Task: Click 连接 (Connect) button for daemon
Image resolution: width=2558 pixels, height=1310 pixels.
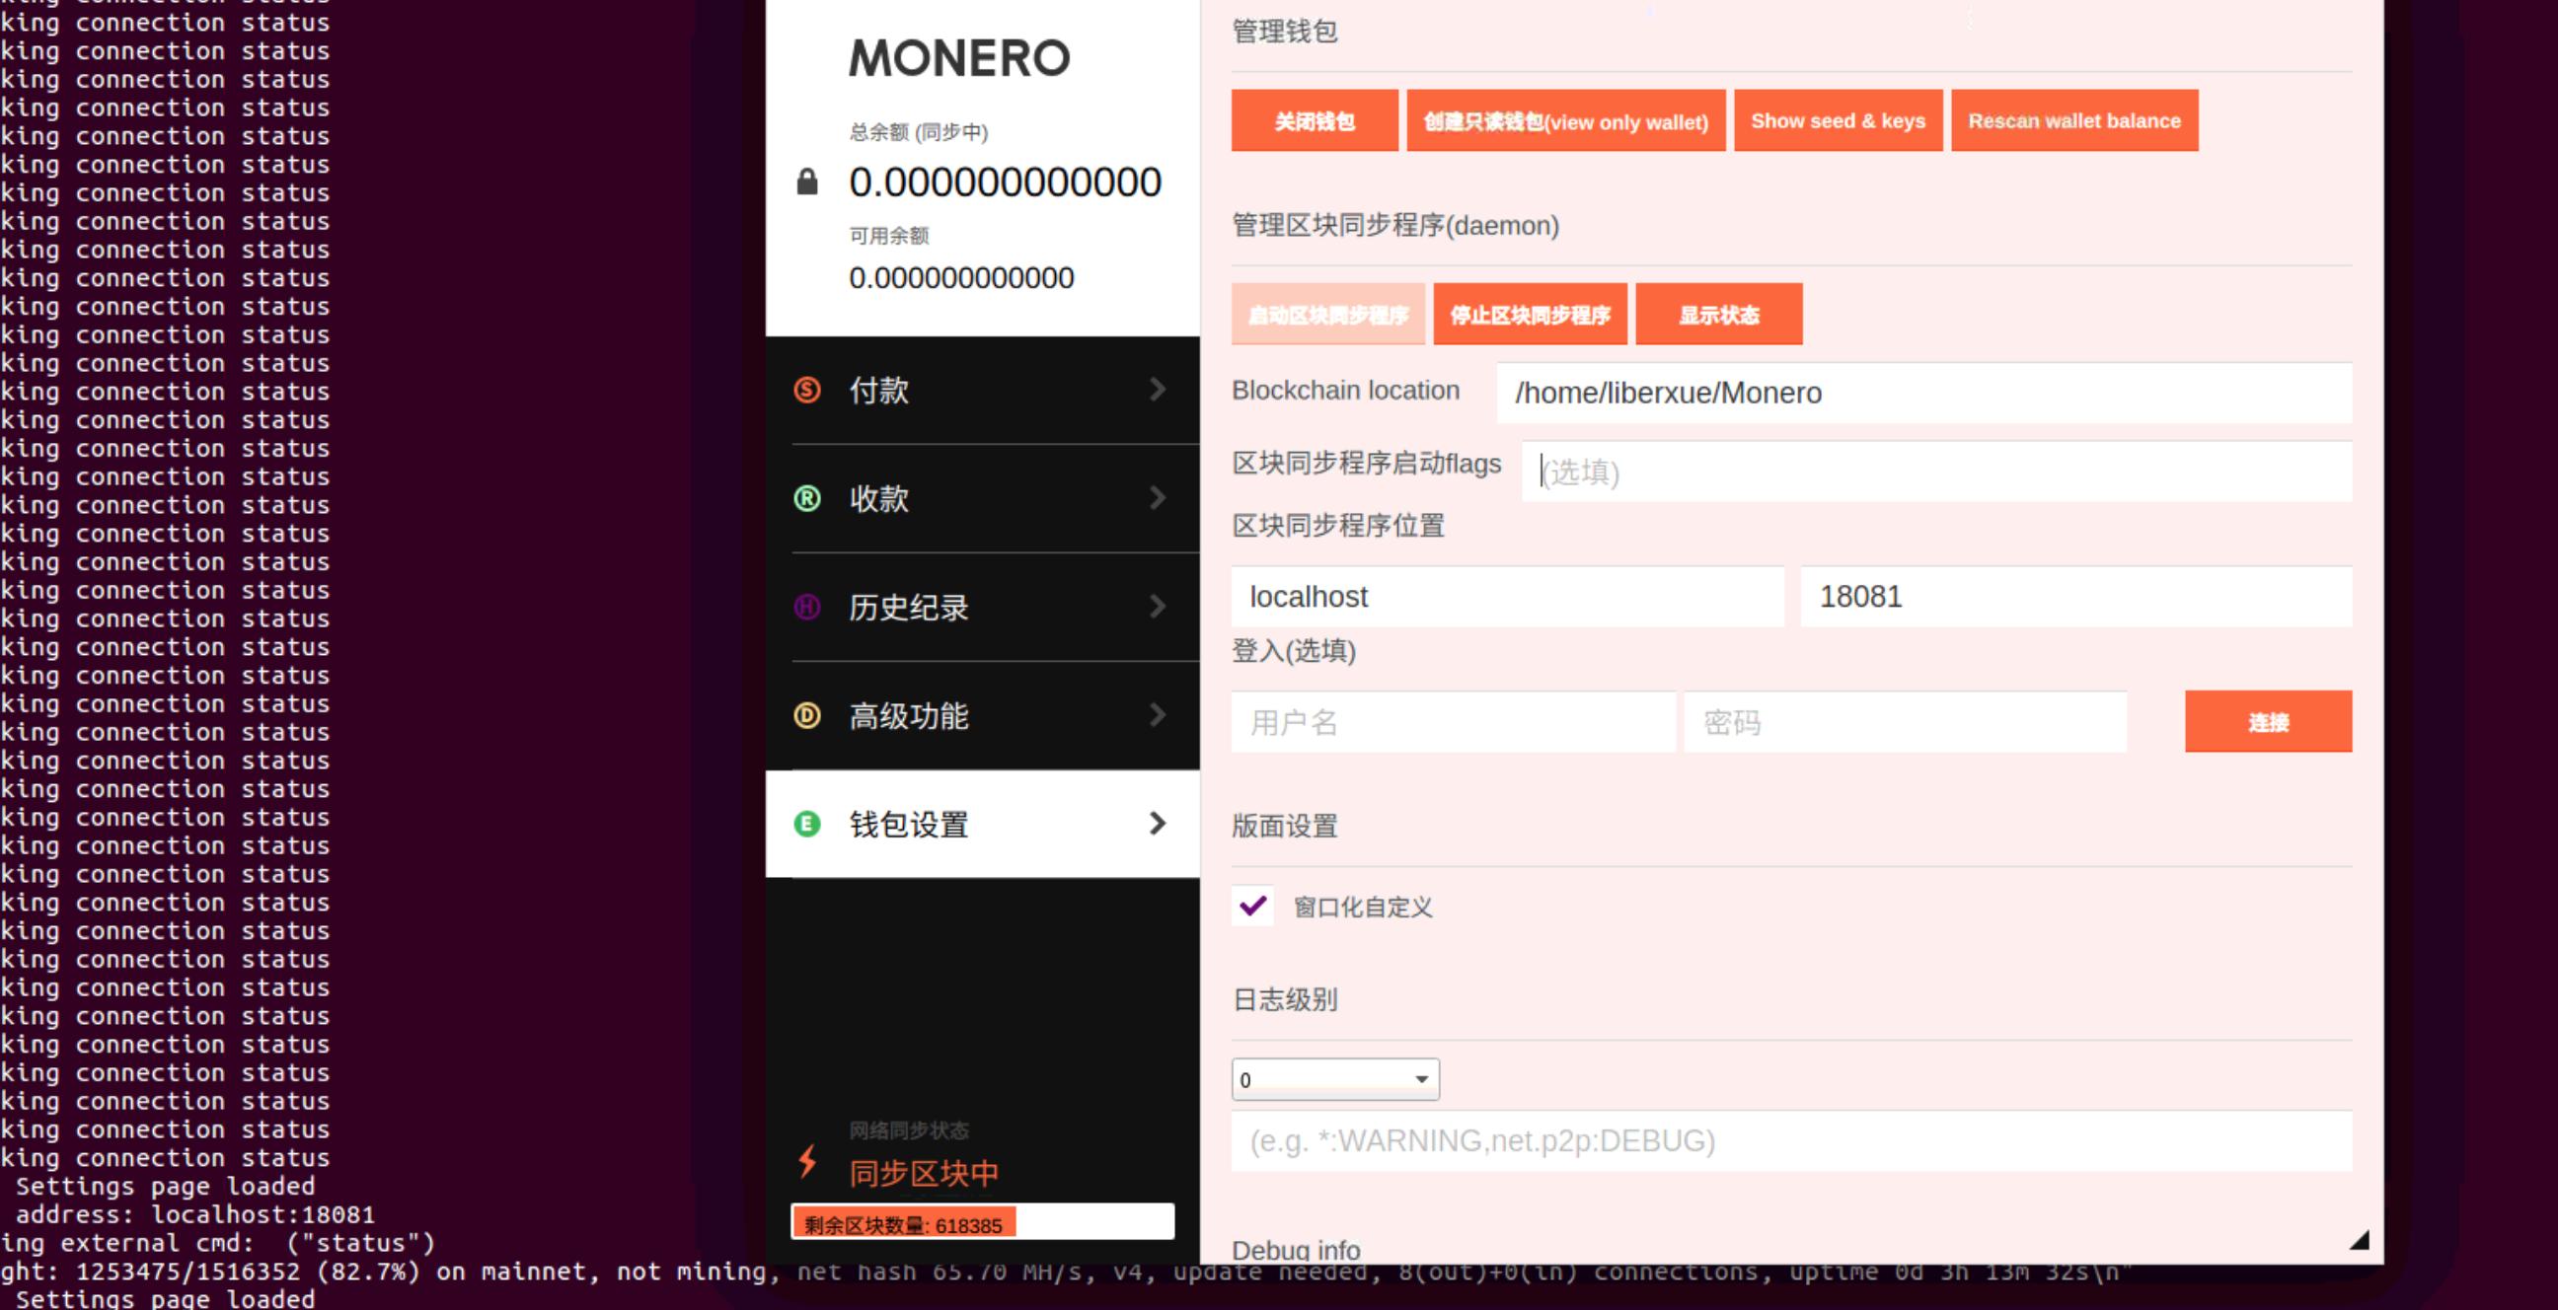Action: (x=2267, y=722)
